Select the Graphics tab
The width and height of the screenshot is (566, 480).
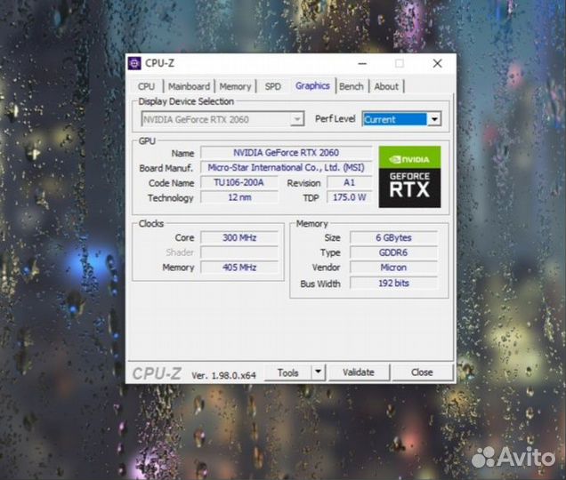pos(312,86)
